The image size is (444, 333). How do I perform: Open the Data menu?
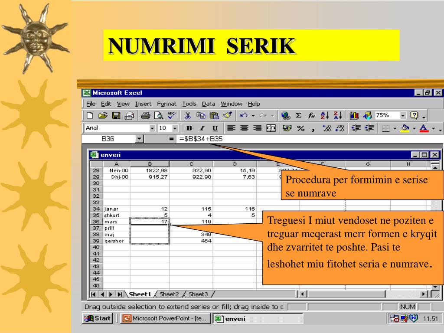coord(209,104)
